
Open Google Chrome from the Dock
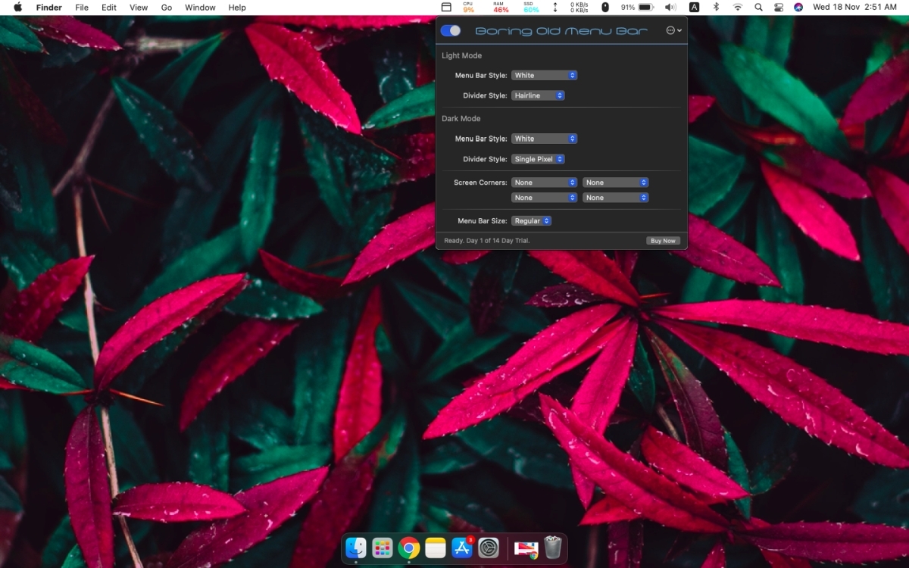(409, 547)
